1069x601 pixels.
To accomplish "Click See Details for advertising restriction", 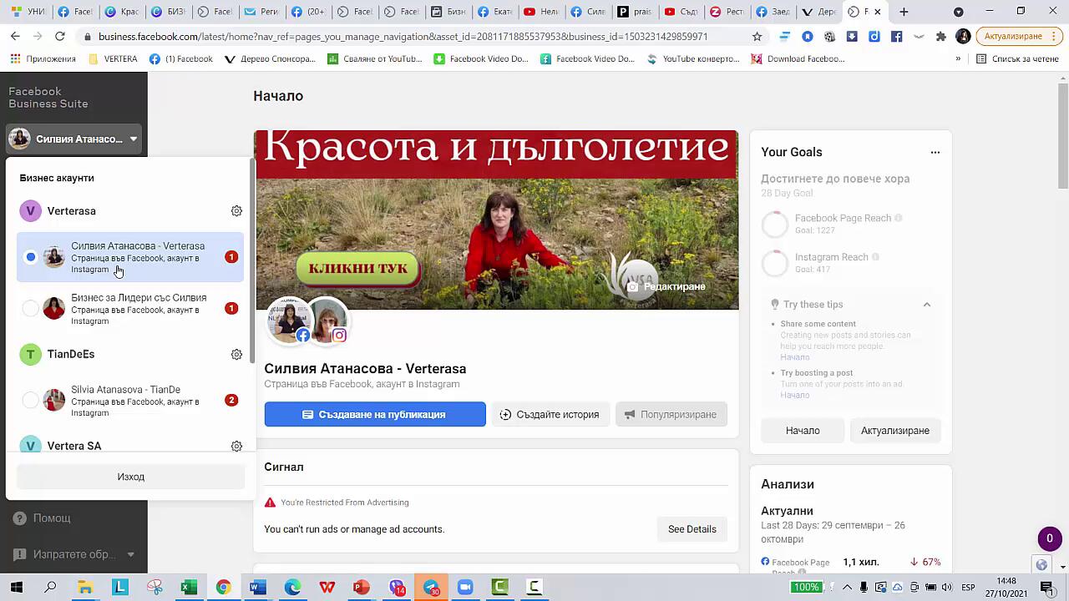I will pyautogui.click(x=692, y=529).
